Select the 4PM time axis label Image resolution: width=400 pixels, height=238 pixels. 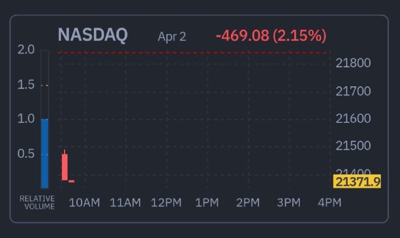(329, 203)
